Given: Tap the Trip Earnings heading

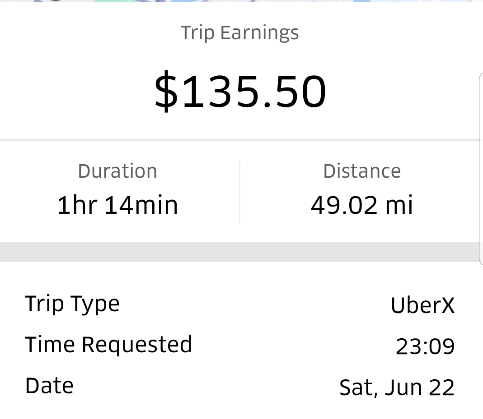Looking at the screenshot, I should pyautogui.click(x=239, y=33).
